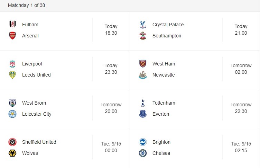Select the Tue 9/15 02:15 match time
Image resolution: width=260 pixels, height=168 pixels.
tap(241, 147)
